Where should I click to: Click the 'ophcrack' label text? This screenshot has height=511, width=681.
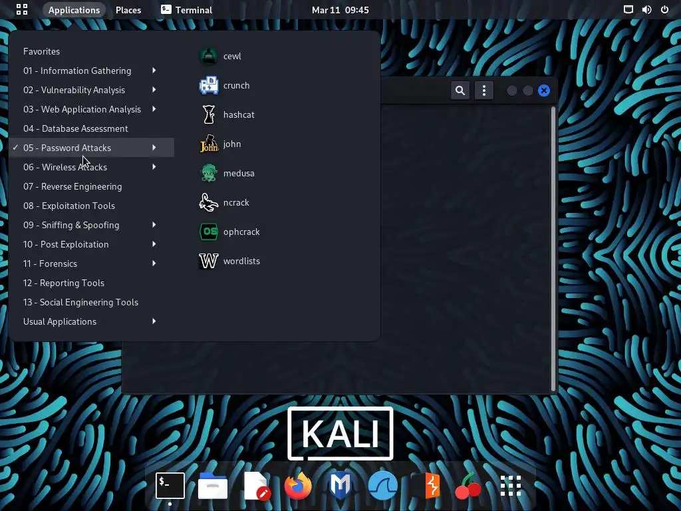coord(241,232)
